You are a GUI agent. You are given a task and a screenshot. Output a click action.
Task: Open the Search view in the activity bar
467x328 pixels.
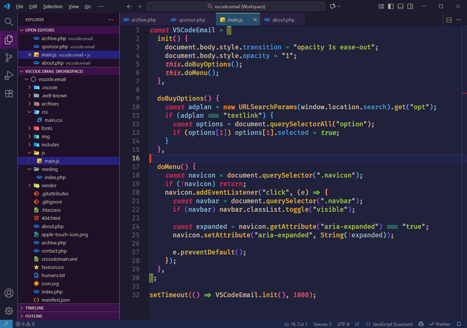9,22
